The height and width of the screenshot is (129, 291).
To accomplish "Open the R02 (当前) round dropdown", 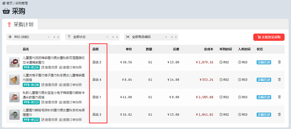I will (x=29, y=37).
